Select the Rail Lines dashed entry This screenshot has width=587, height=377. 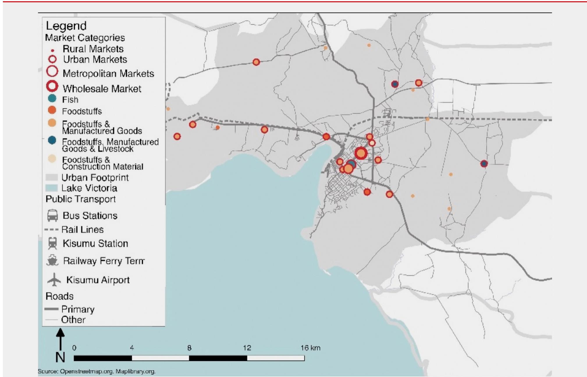(52, 229)
